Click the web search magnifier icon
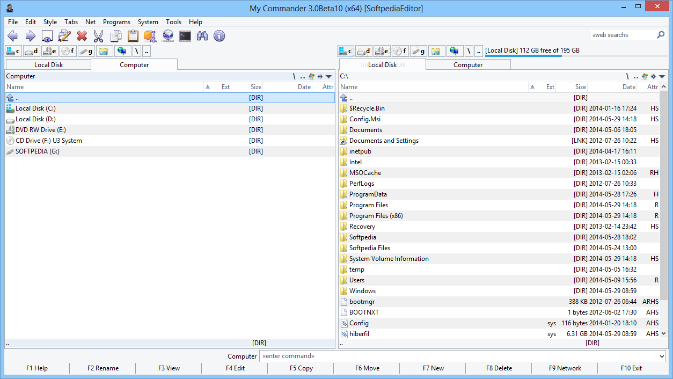 (661, 35)
